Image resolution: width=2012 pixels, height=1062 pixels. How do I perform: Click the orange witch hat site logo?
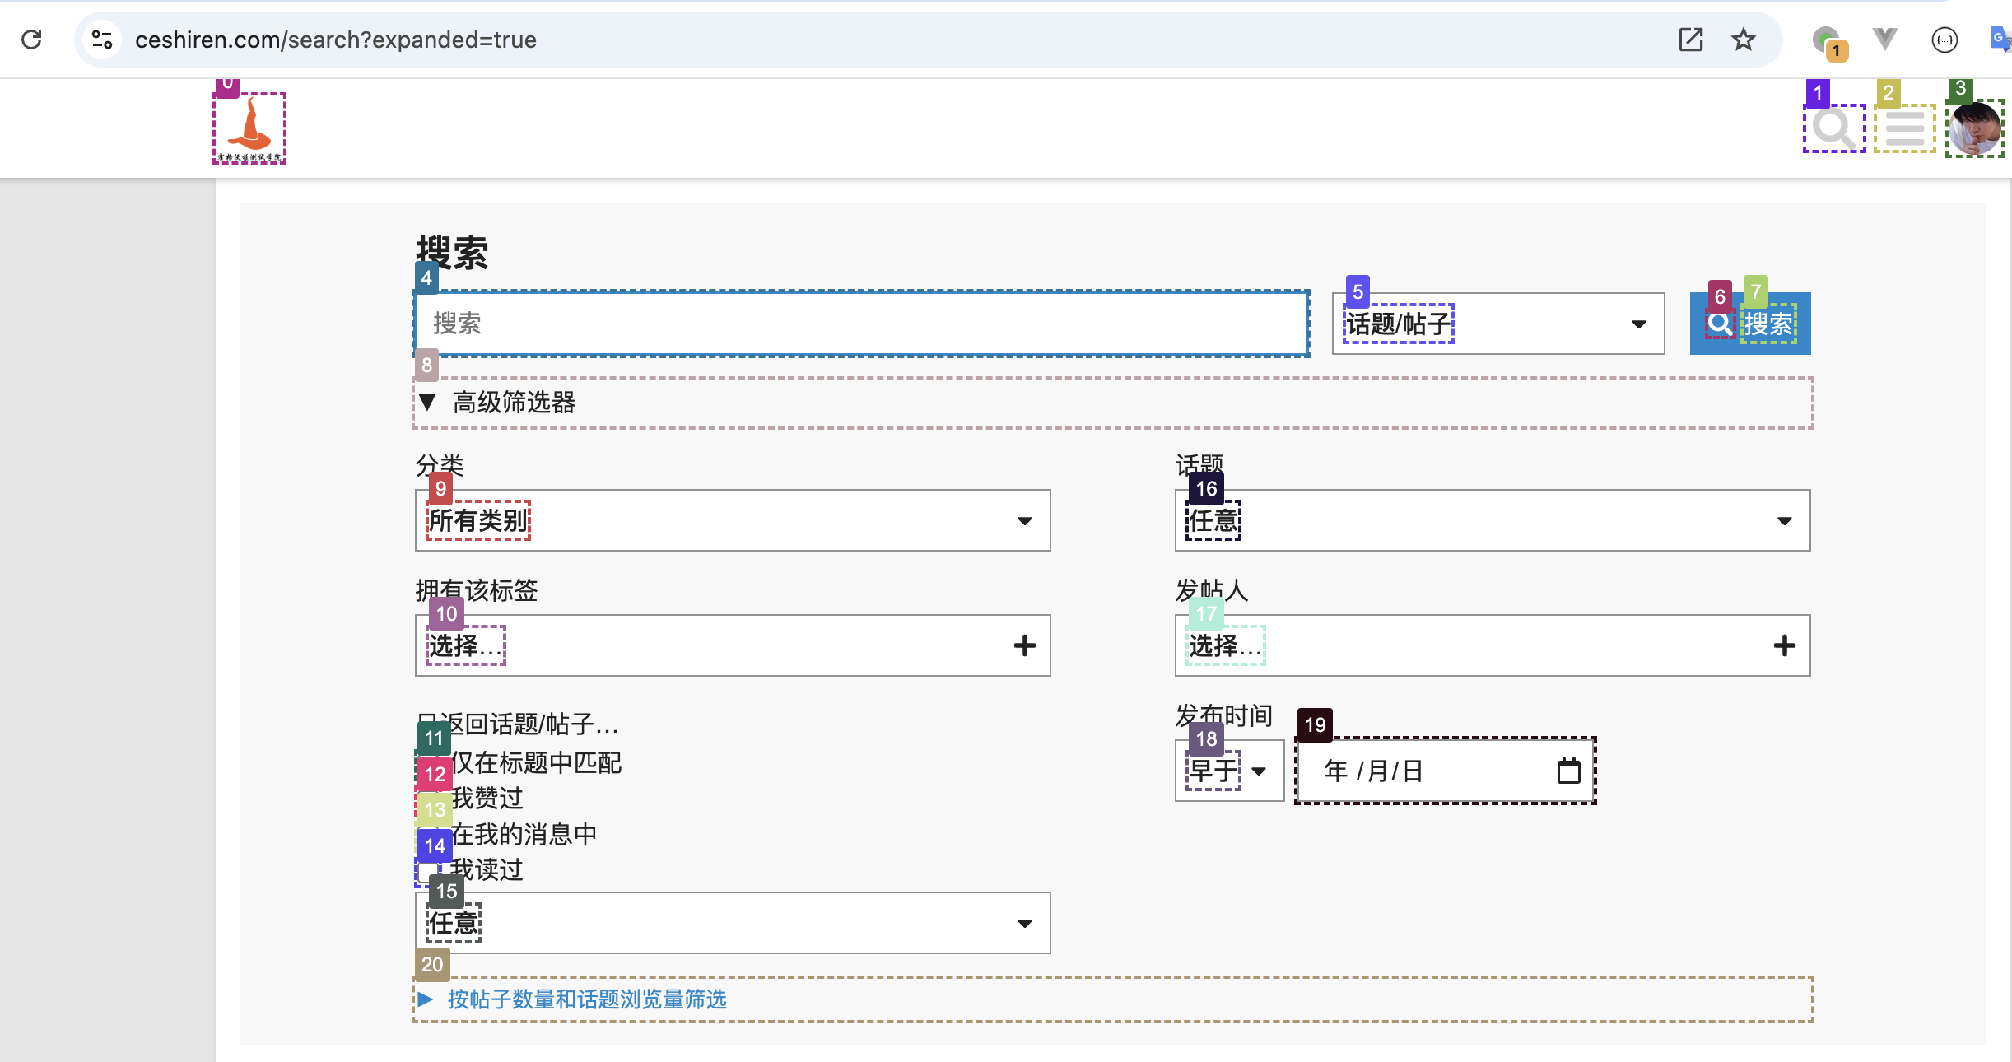tap(249, 128)
